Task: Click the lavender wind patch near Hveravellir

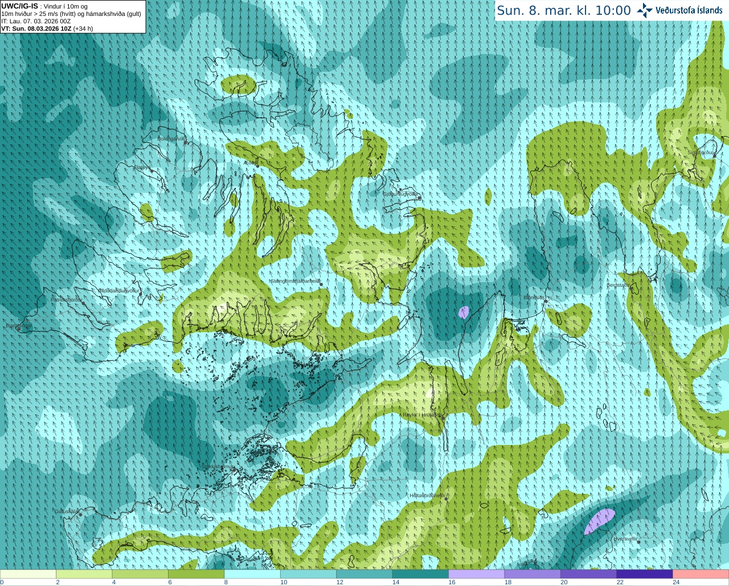Action: (x=600, y=522)
